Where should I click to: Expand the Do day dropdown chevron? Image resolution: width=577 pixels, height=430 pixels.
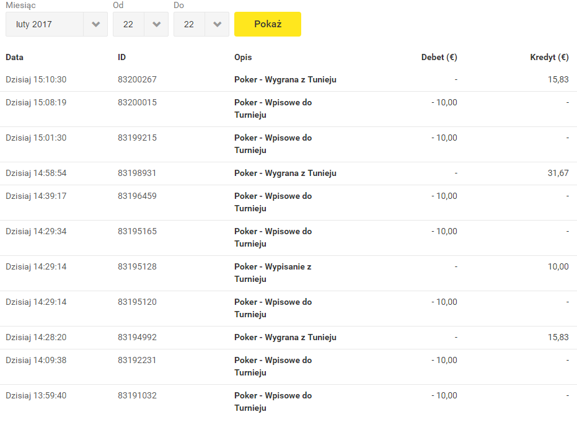217,24
